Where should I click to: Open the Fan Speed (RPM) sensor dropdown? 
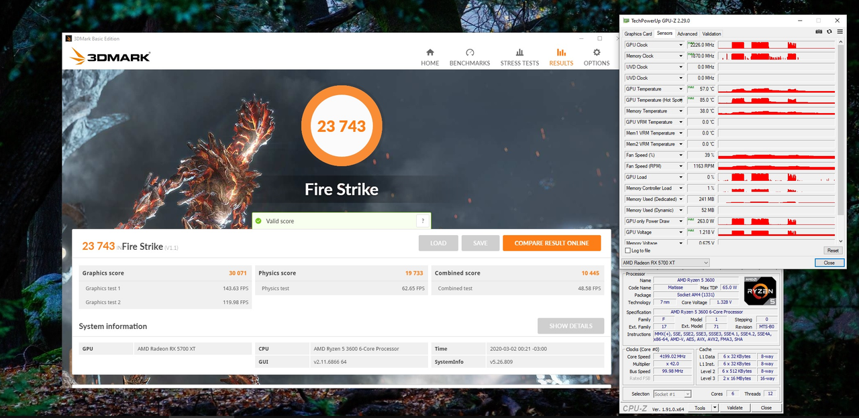(x=680, y=166)
